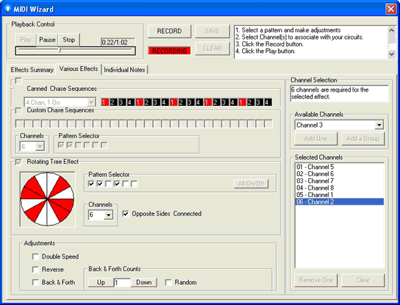Select the Various Effects tab
Screen dimensions: 400x305
tap(79, 69)
